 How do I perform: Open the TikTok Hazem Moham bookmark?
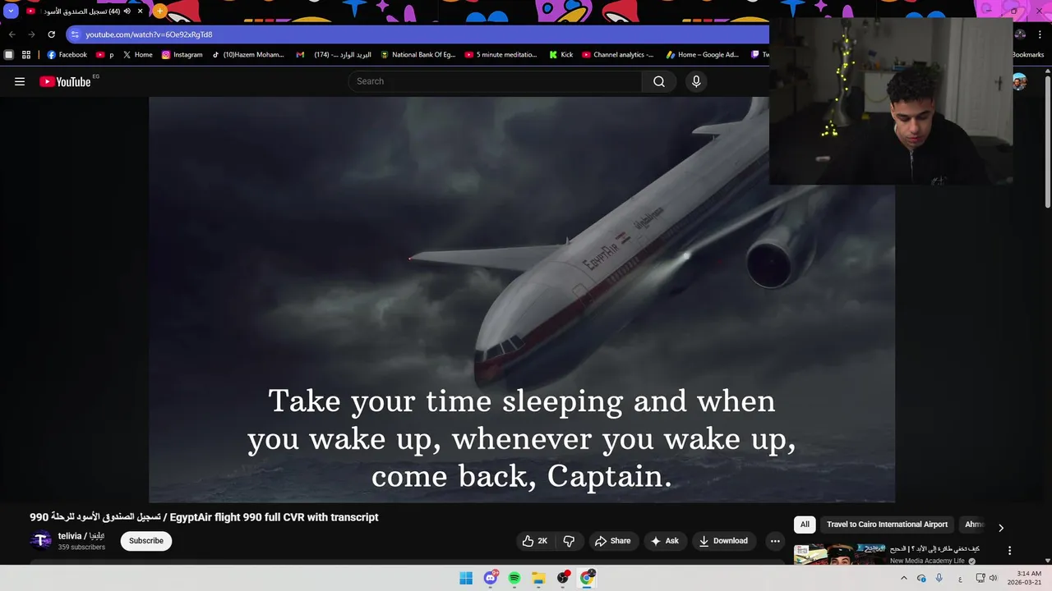coord(247,55)
